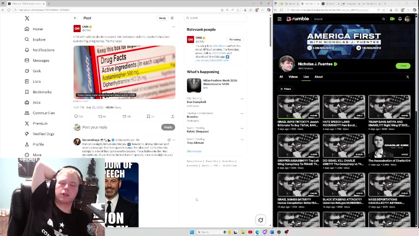This screenshot has height=236, width=419.
Task: Open Communities in the X sidebar
Action: (x=40, y=113)
